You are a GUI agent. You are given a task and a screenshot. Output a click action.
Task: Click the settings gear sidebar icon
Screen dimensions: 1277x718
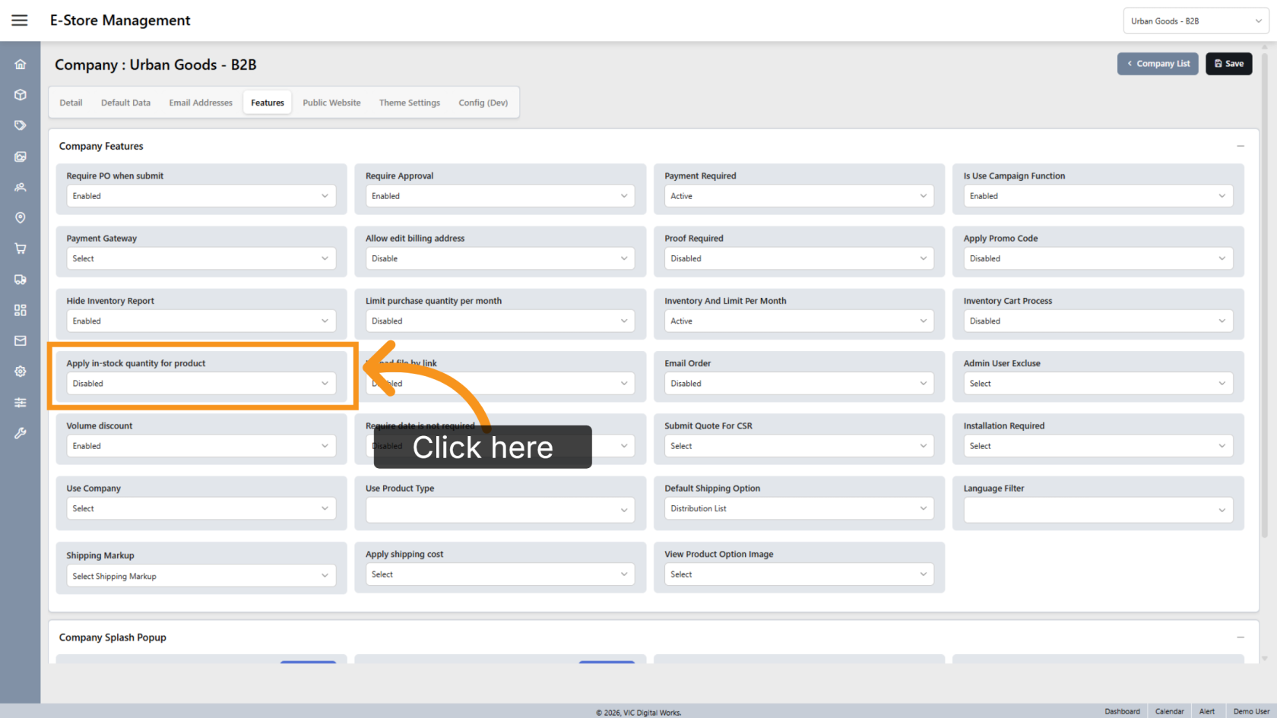(21, 372)
